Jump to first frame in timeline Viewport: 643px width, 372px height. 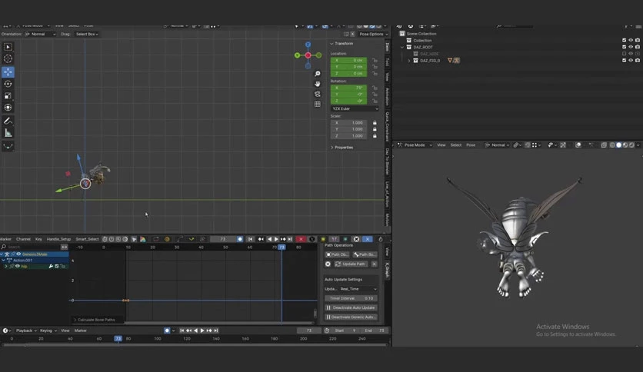point(182,330)
